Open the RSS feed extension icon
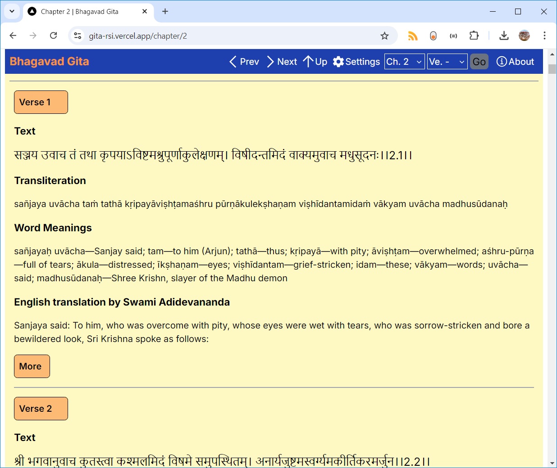 click(x=413, y=36)
